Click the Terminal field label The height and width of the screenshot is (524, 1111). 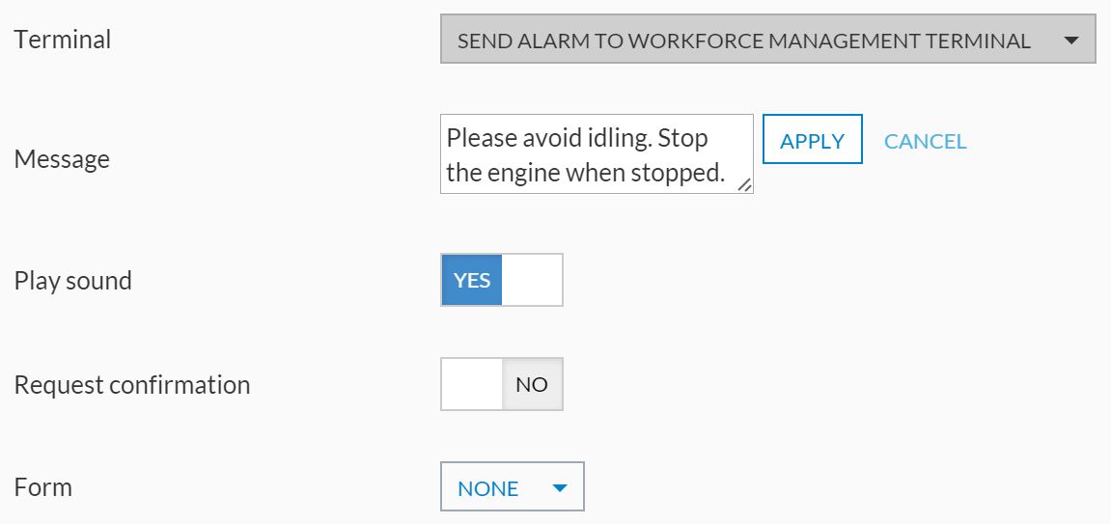63,40
